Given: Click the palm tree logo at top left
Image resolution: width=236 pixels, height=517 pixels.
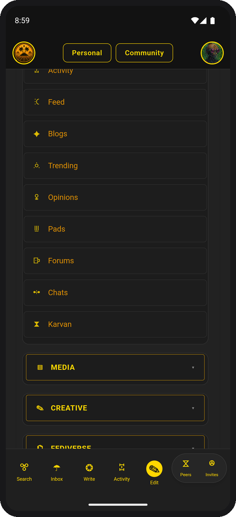Looking at the screenshot, I should [x=24, y=53].
